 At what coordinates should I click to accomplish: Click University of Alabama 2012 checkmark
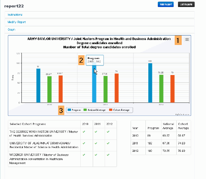[108, 143]
